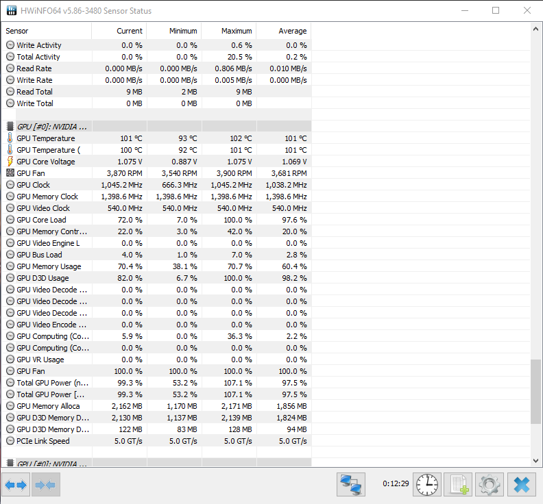This screenshot has height=504, width=543.
Task: Click the circle icon beside Write Activity
Action: coord(10,45)
